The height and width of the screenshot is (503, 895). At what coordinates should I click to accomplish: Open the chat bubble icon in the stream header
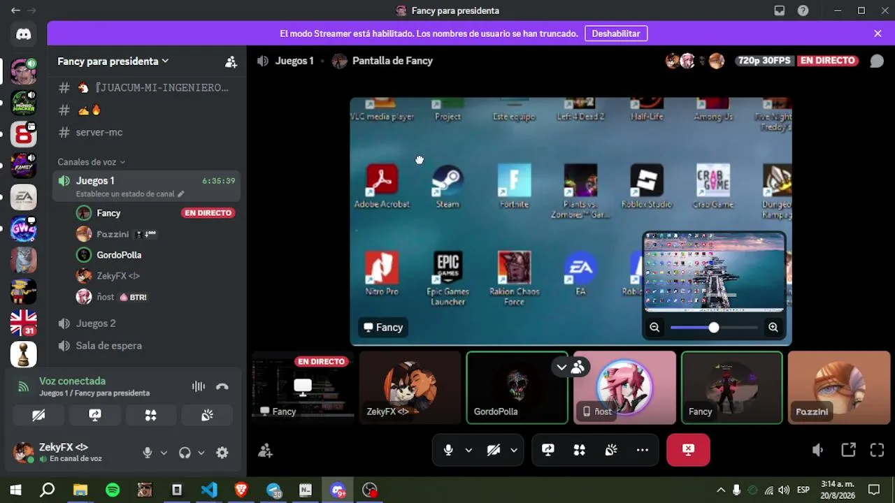coord(877,61)
